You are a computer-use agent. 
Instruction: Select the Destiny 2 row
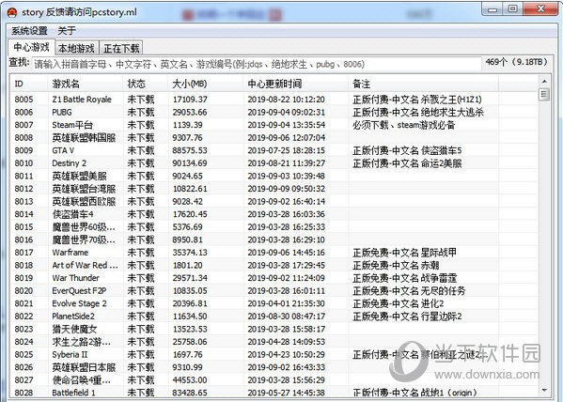274,163
